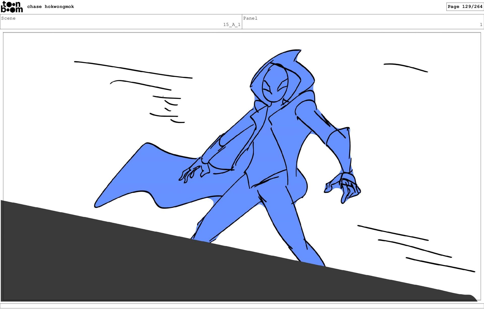484x313 pixels.
Task: Click the longest top-left speed line
Action: coord(133,70)
